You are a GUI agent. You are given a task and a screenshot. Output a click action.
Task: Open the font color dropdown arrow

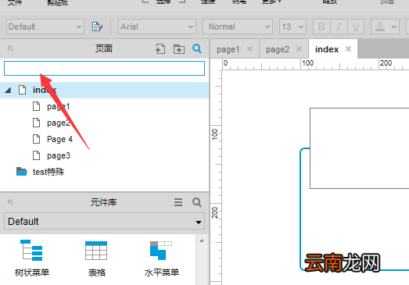pos(394,27)
